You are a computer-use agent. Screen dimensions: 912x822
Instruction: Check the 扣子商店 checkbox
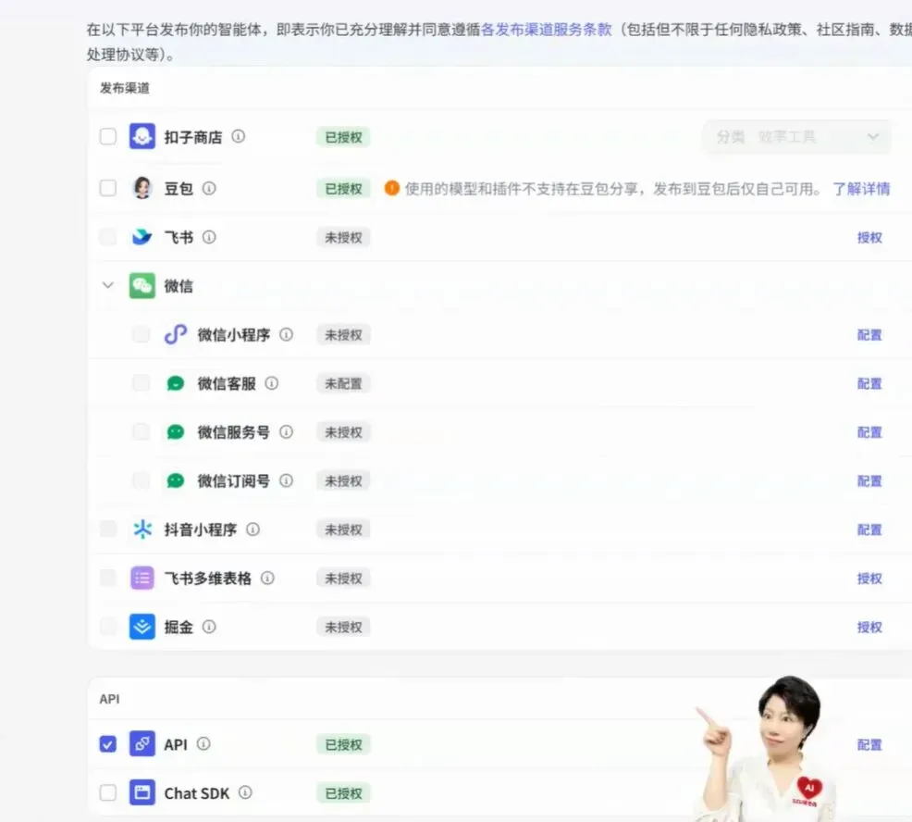pyautogui.click(x=108, y=137)
